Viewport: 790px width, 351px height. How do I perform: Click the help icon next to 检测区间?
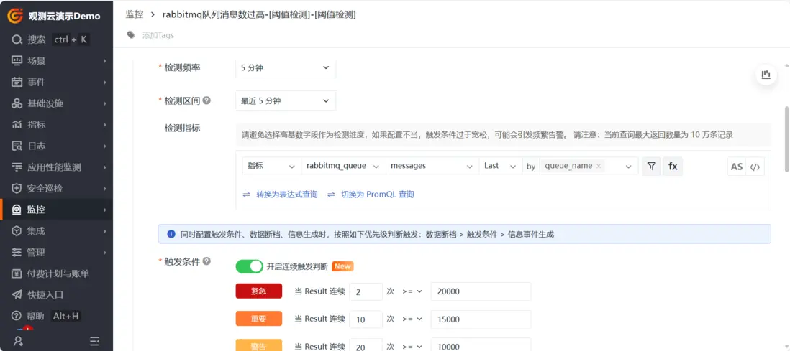(206, 100)
